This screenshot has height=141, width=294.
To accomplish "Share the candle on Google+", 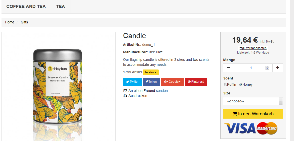I will point(172,82).
